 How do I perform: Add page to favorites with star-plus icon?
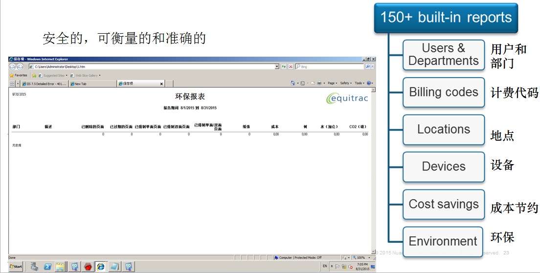[x=34, y=75]
